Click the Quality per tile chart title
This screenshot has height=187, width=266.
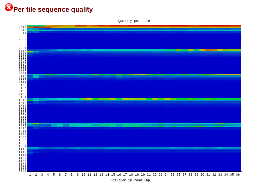coord(134,21)
